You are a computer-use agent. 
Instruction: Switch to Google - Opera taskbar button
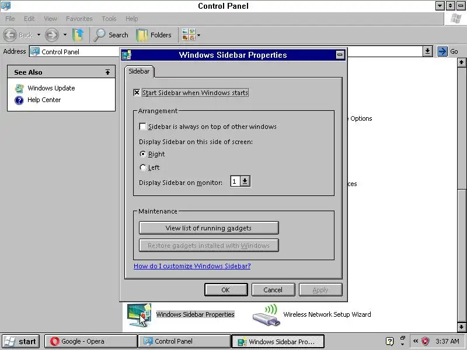click(91, 341)
